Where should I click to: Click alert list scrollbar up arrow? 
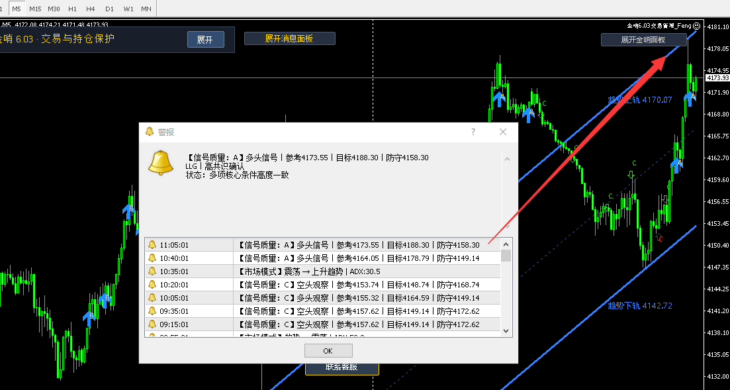[506, 244]
